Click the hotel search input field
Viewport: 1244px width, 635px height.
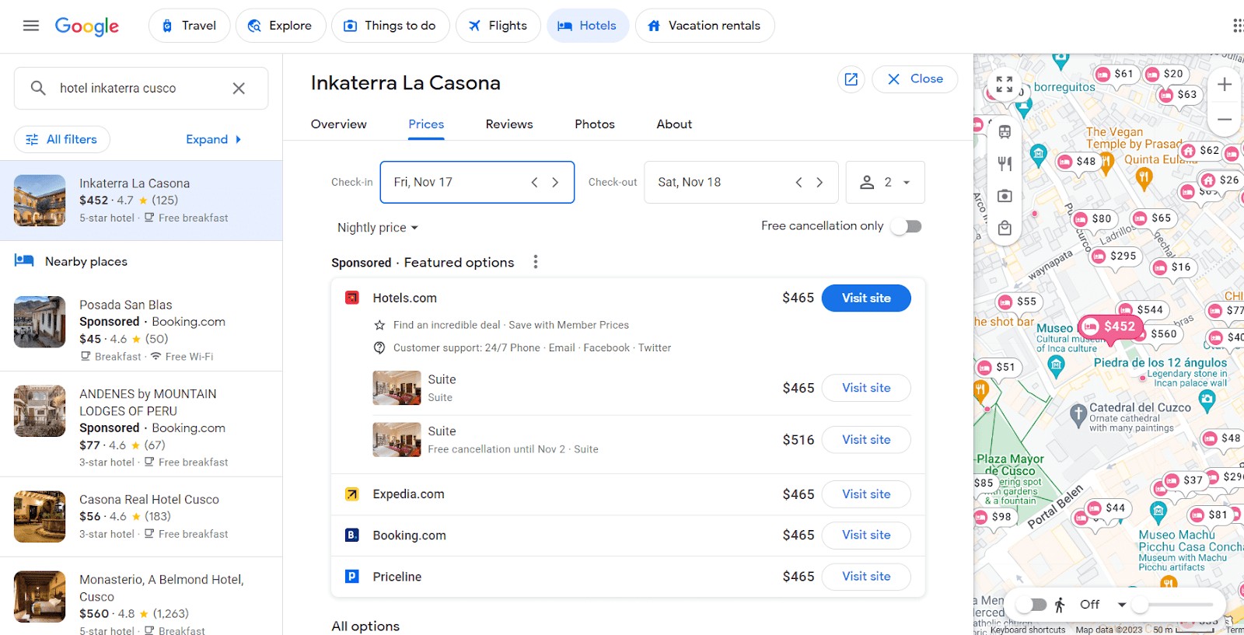coord(142,89)
